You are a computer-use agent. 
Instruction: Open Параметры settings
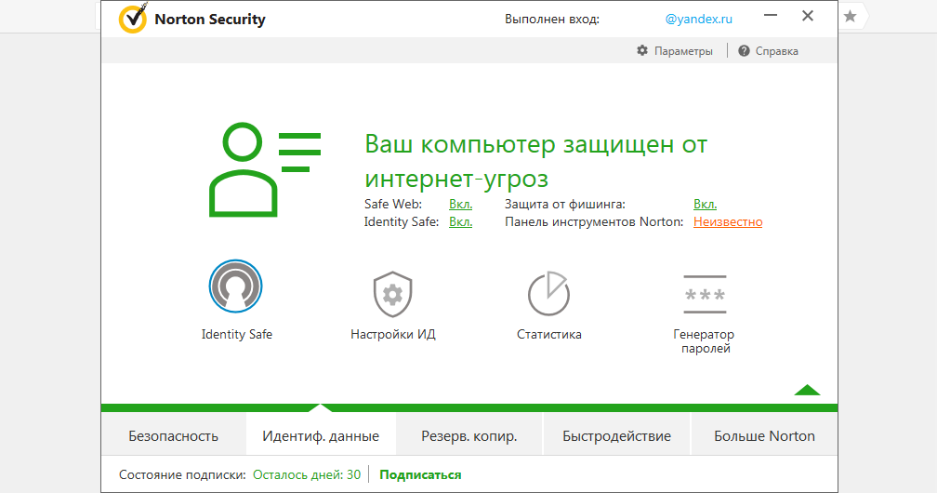point(683,51)
